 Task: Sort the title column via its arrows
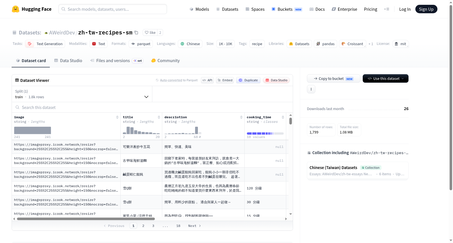pyautogui.click(x=159, y=117)
